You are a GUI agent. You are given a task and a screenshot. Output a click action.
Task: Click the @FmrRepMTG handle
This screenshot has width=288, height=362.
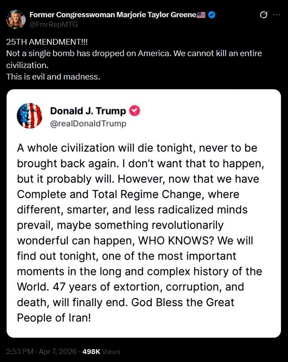pyautogui.click(x=53, y=24)
